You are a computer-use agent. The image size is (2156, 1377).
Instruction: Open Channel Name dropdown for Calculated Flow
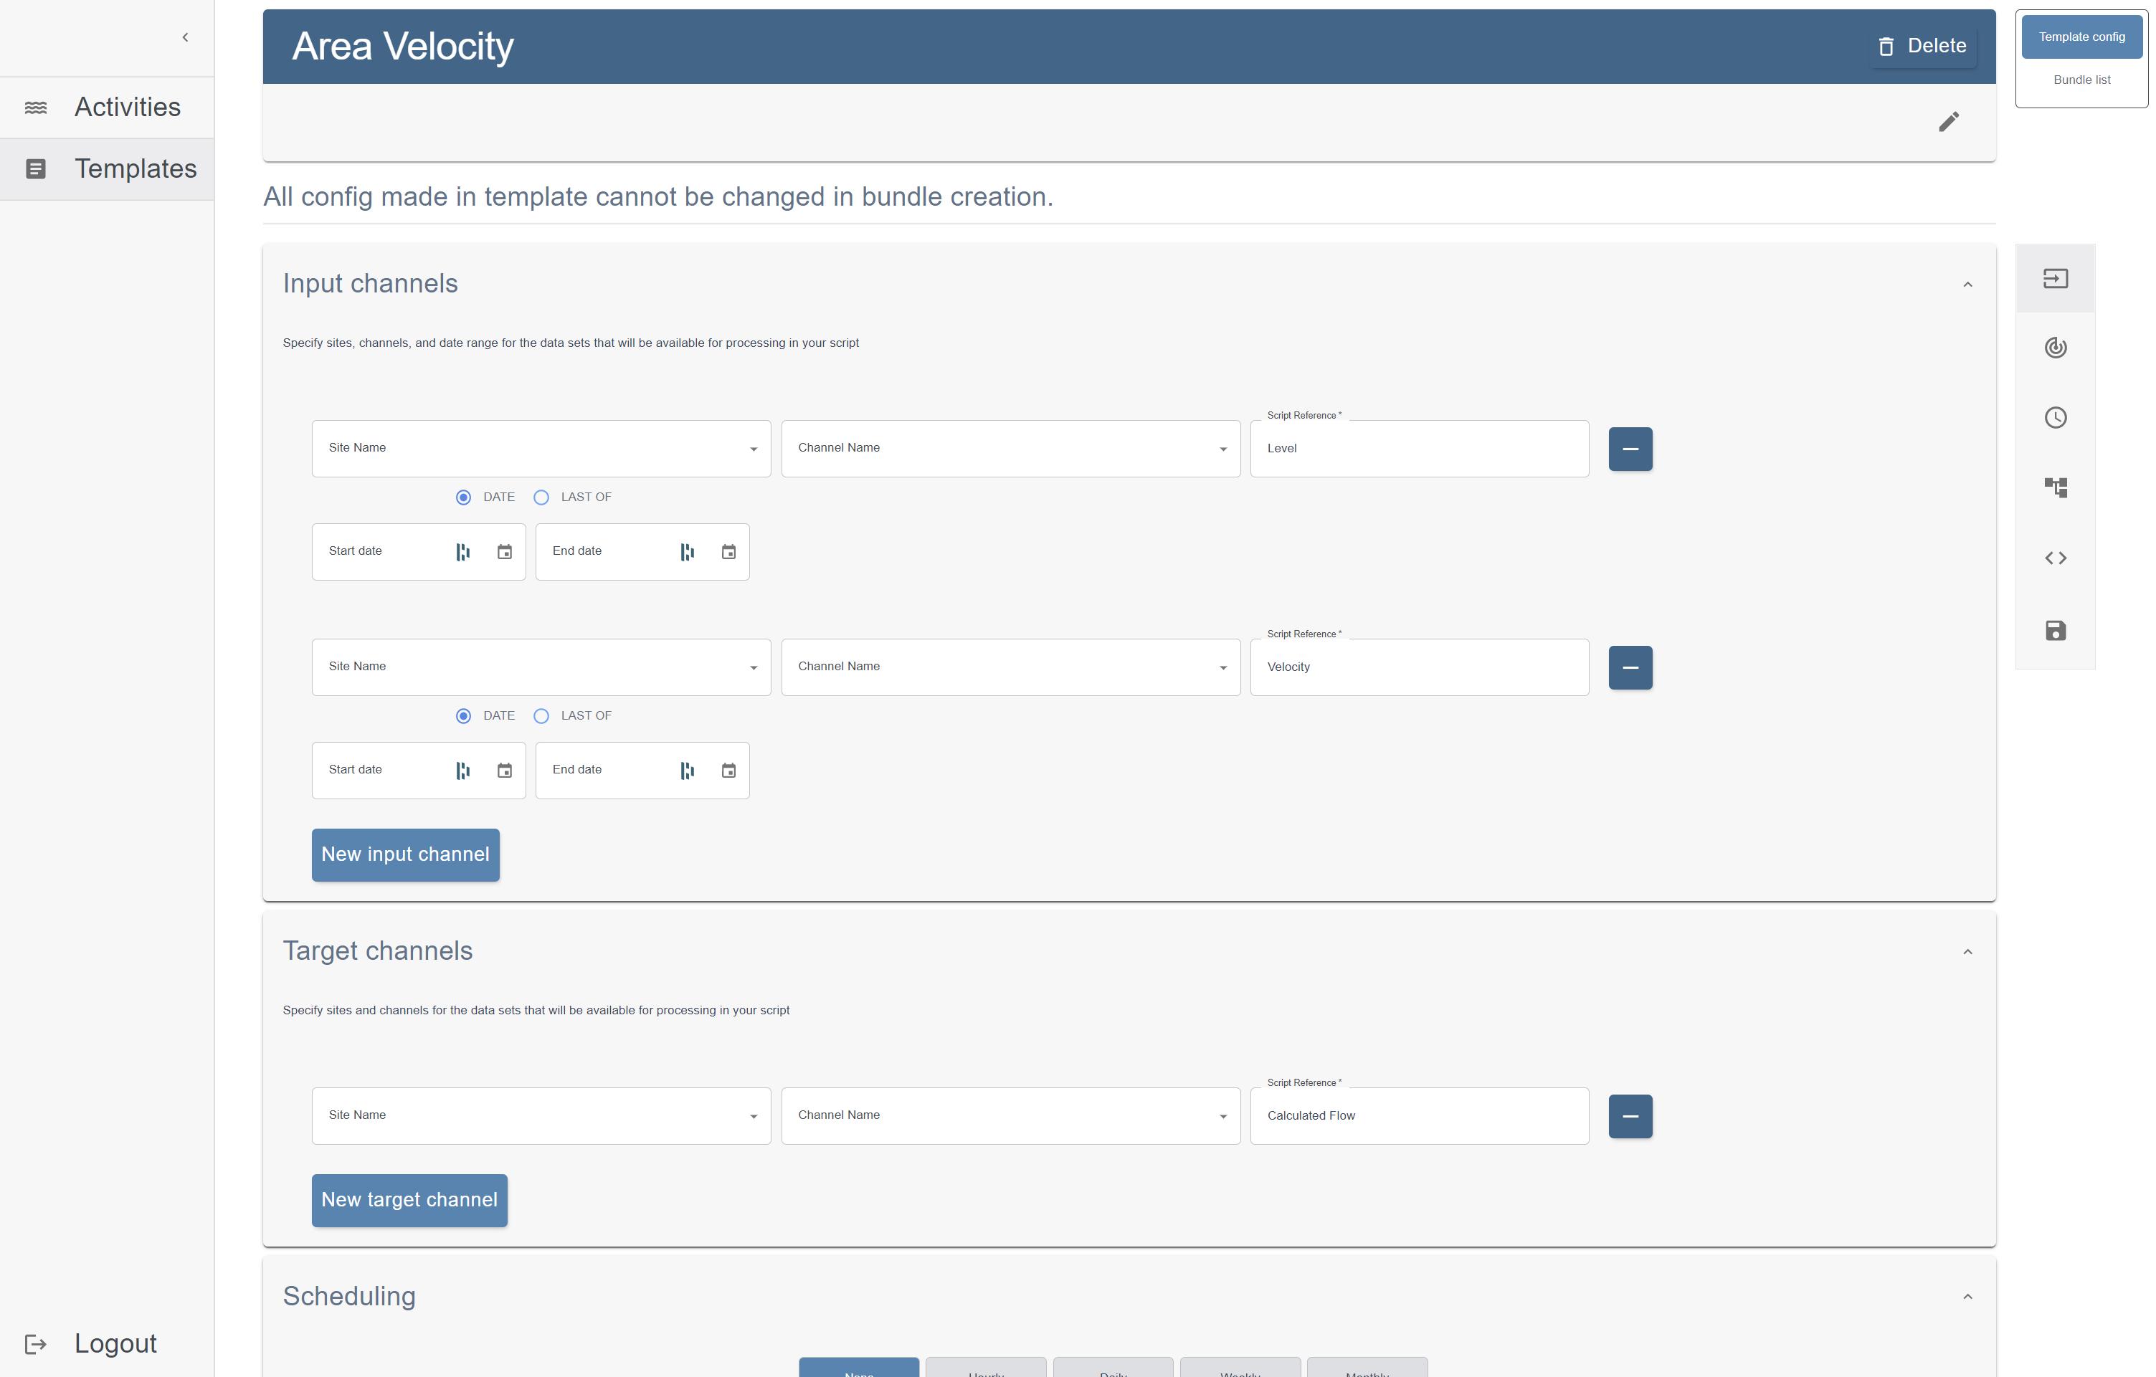coord(1010,1115)
